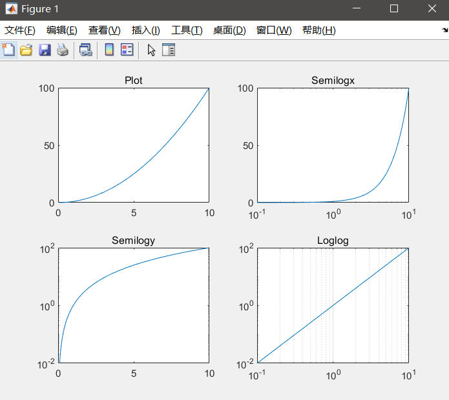Click the New Figure toolbar icon
Screen dimensions: 449x400
point(9,50)
